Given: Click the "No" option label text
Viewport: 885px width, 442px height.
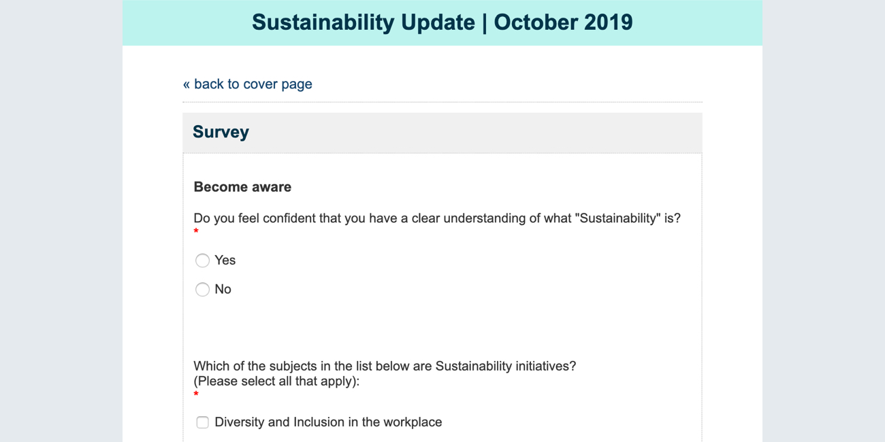Looking at the screenshot, I should coord(223,290).
